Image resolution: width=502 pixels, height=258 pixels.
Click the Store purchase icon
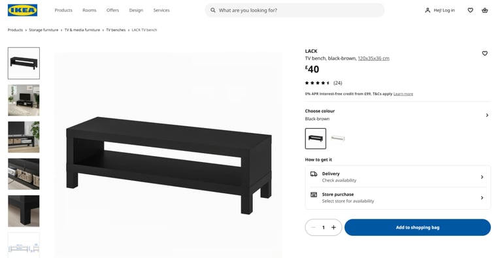314,195
